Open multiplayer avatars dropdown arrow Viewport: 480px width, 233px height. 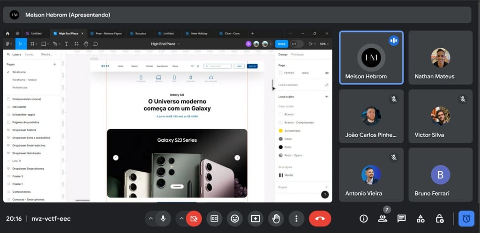pyautogui.click(x=270, y=44)
